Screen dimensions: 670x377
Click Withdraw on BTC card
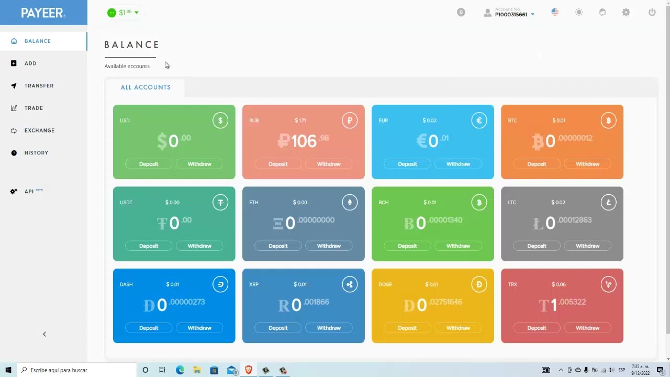point(587,164)
